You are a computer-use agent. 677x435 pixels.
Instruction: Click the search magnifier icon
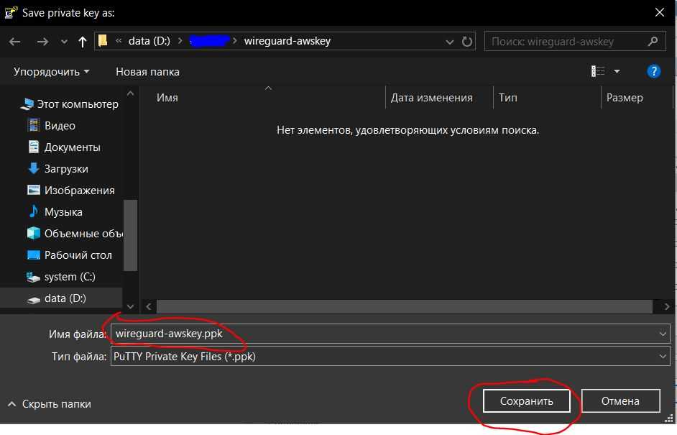(653, 42)
